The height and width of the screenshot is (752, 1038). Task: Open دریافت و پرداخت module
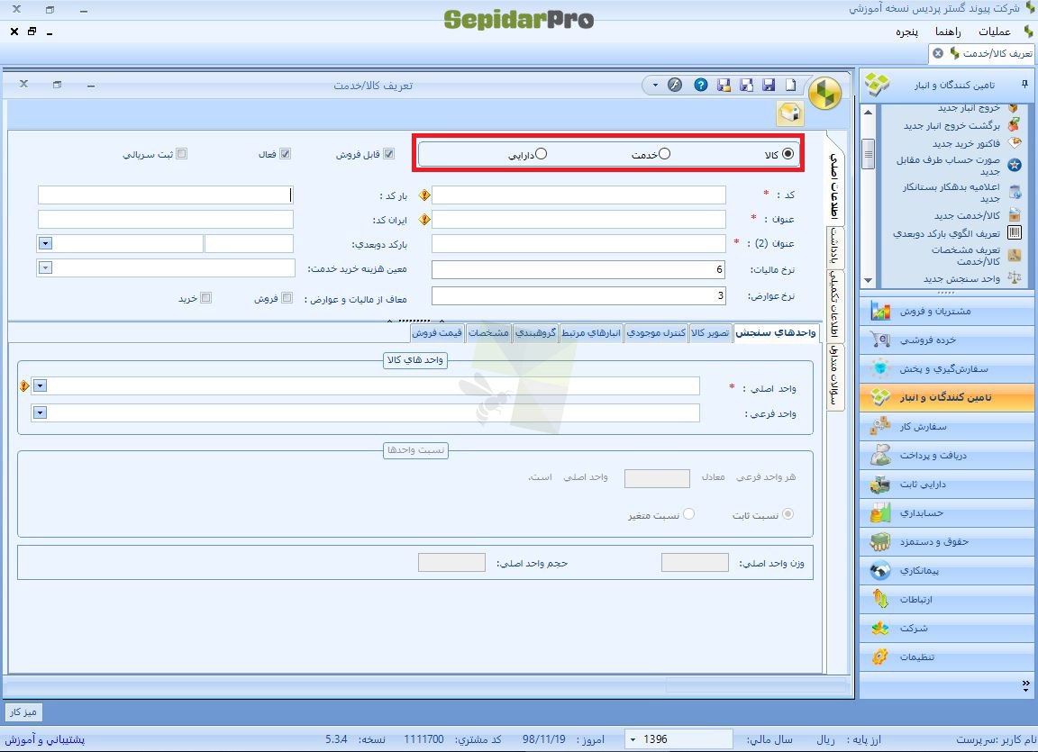947,455
